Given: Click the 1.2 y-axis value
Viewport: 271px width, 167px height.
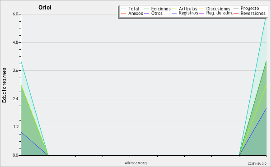Looking at the screenshot, I should tap(15, 127).
